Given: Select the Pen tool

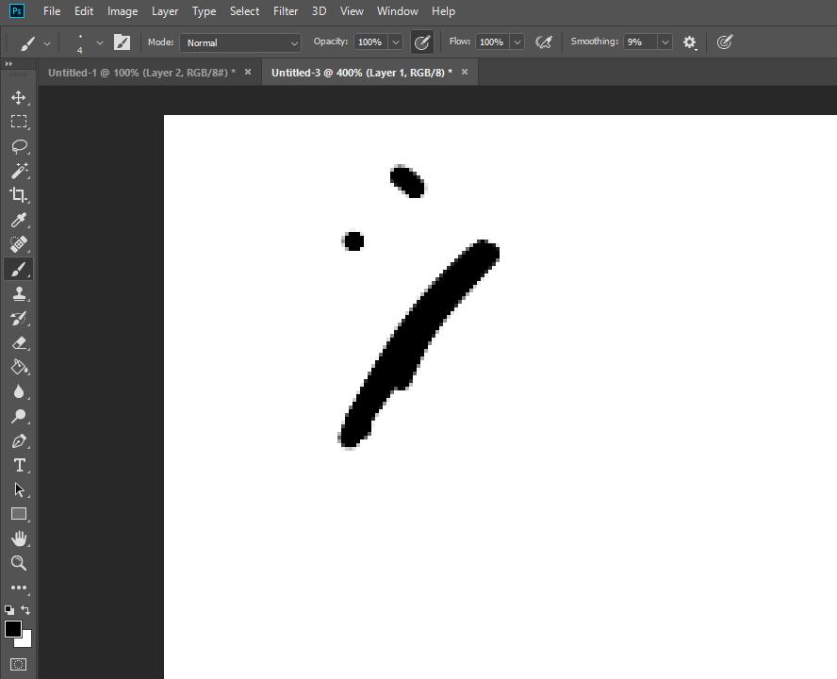Looking at the screenshot, I should [19, 441].
